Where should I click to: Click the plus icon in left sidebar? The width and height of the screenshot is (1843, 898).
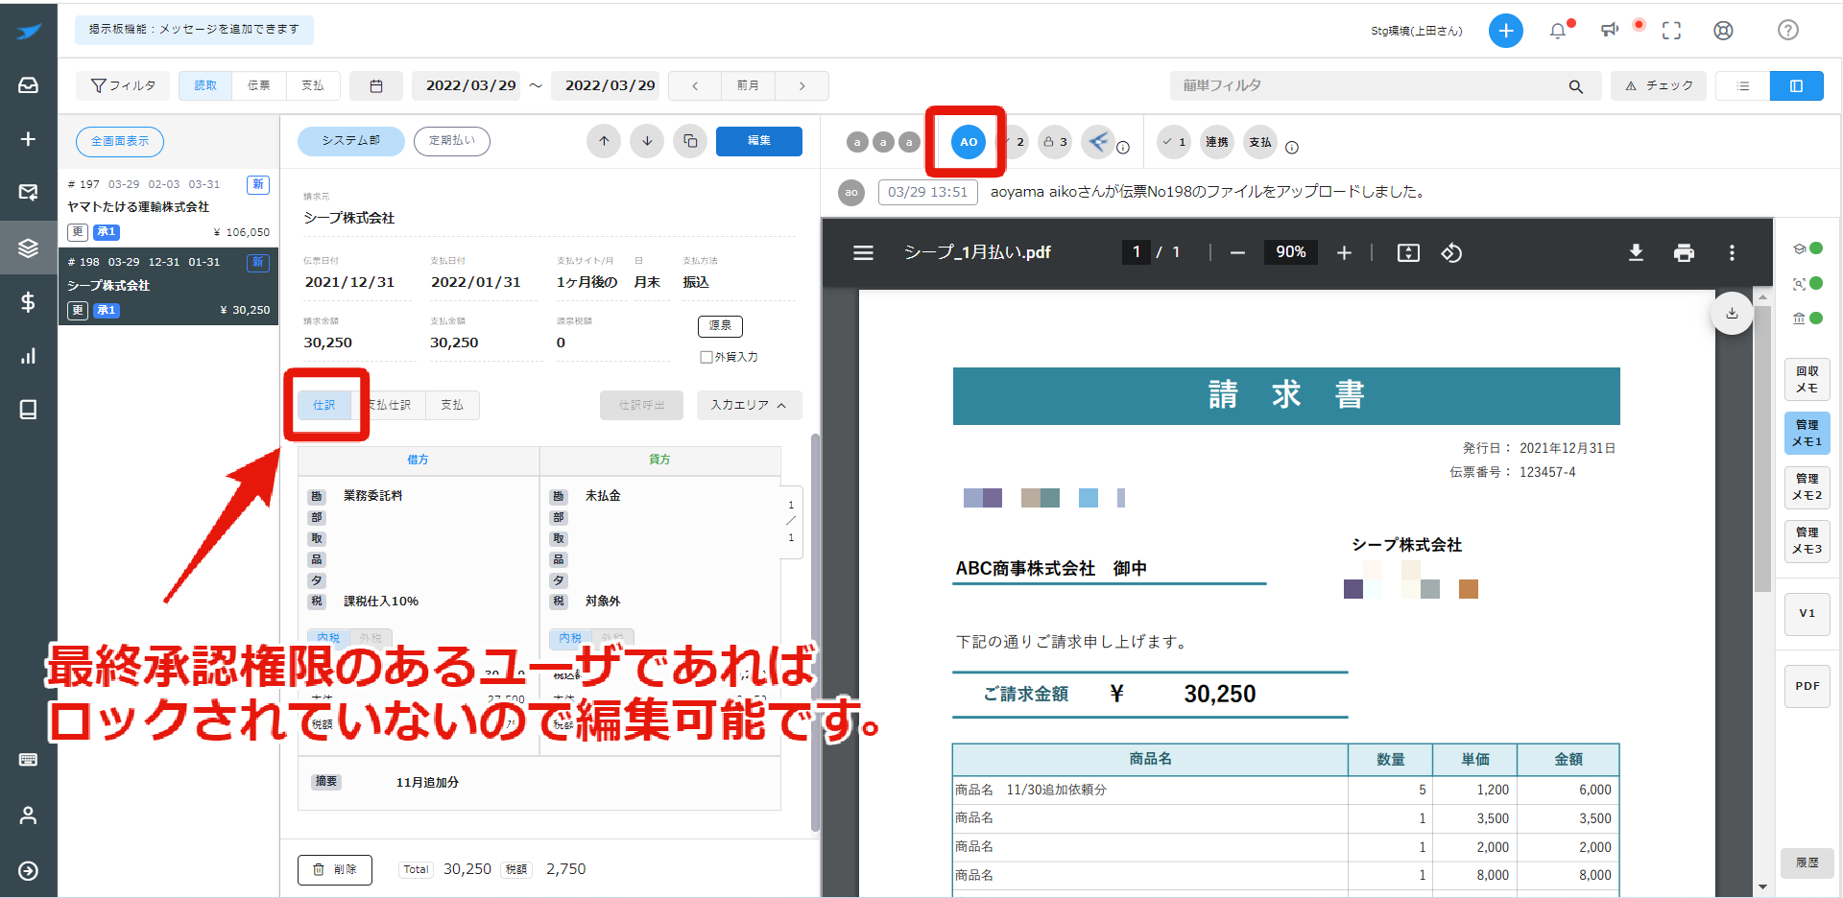28,139
